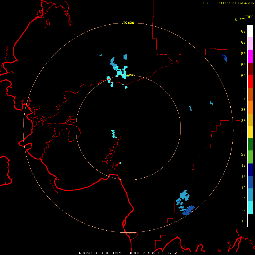Screen dimensions: 255x255
Task: Click the legend value 22
Action: click(243, 154)
